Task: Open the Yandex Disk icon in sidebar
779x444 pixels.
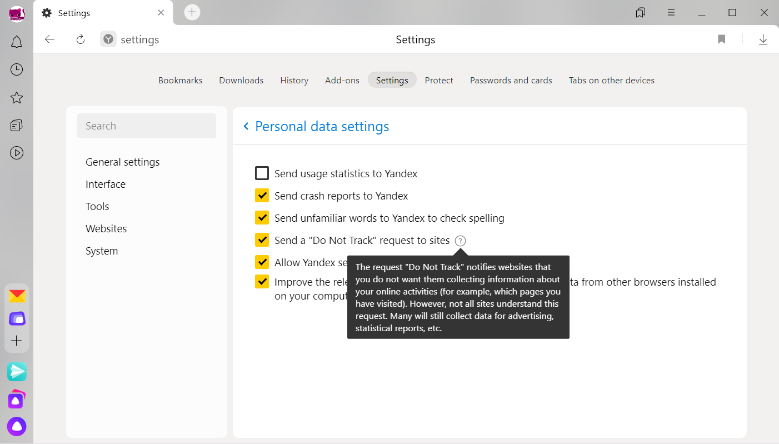Action: pyautogui.click(x=17, y=318)
